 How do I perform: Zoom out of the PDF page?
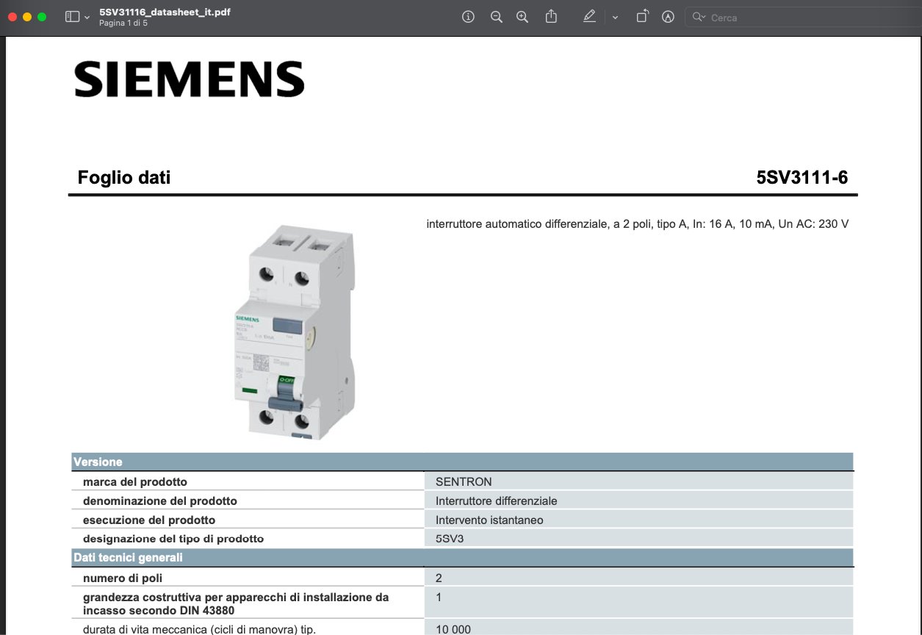coord(497,17)
